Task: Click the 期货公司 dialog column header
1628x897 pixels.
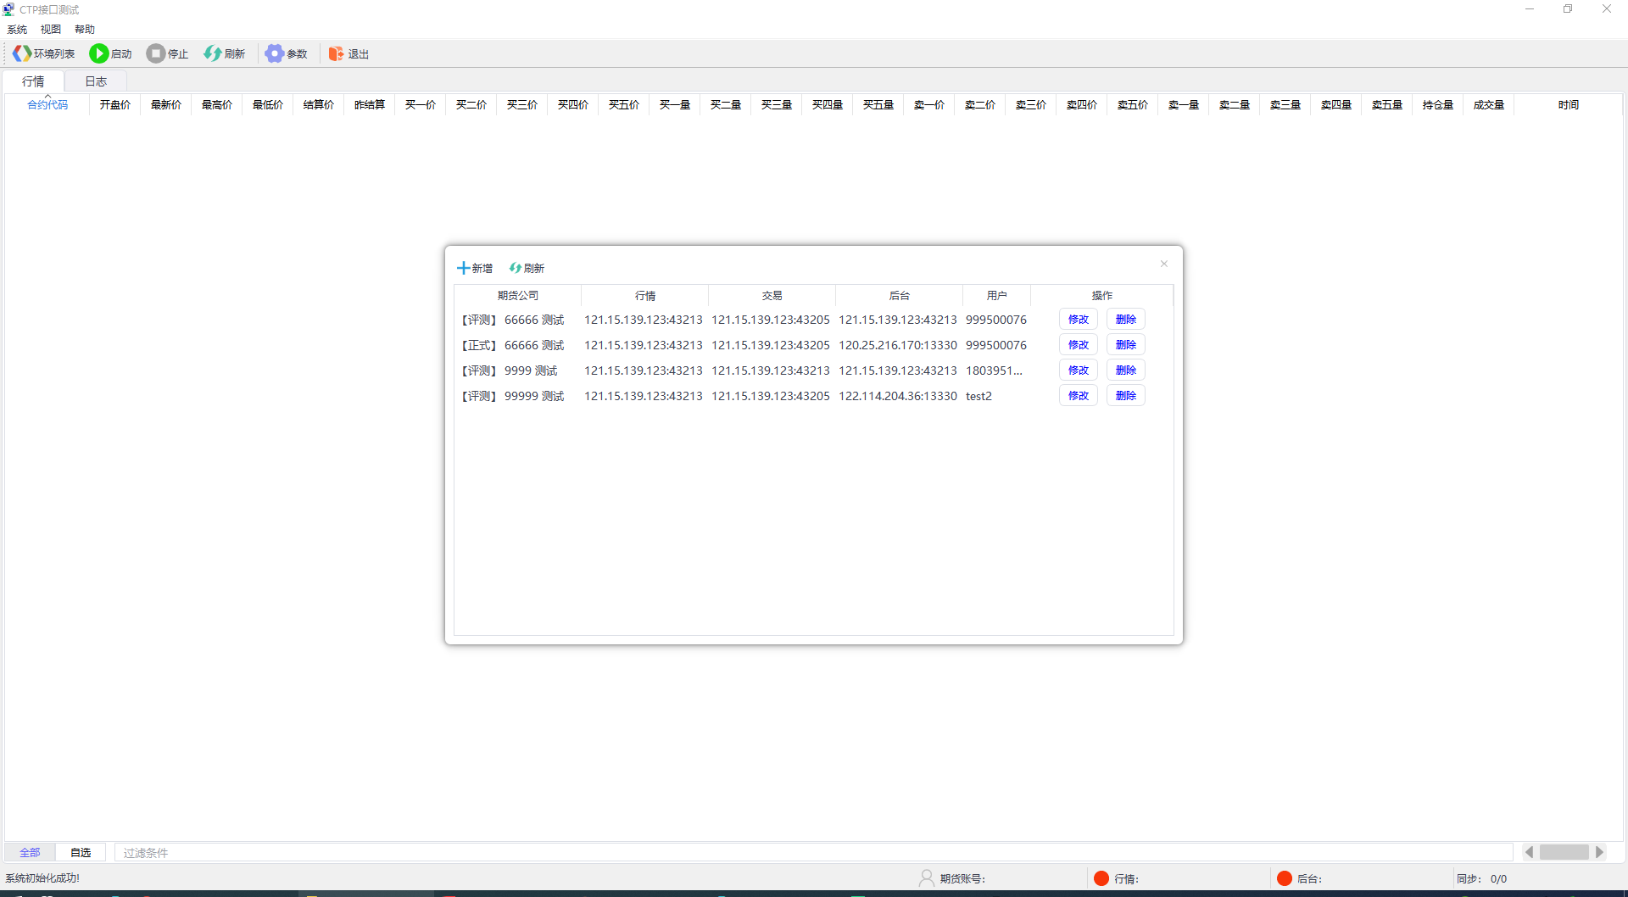Action: click(518, 295)
